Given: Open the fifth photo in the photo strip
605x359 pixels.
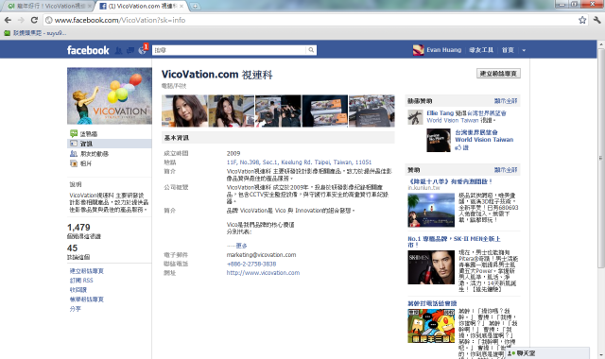Looking at the screenshot, I should click(372, 111).
